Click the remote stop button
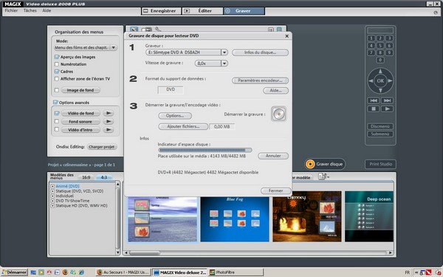Image resolution: width=443 pixels, height=277 pixels. click(374, 109)
